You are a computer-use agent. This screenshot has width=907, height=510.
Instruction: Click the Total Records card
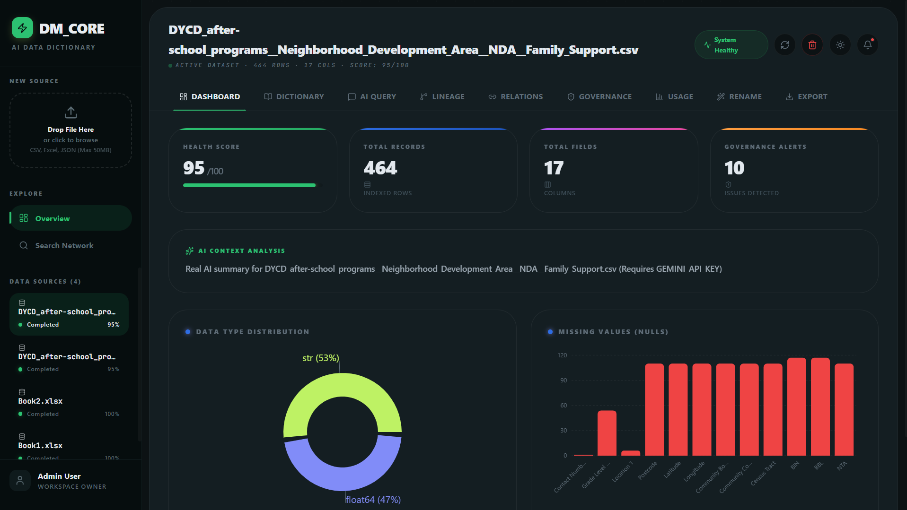(433, 170)
